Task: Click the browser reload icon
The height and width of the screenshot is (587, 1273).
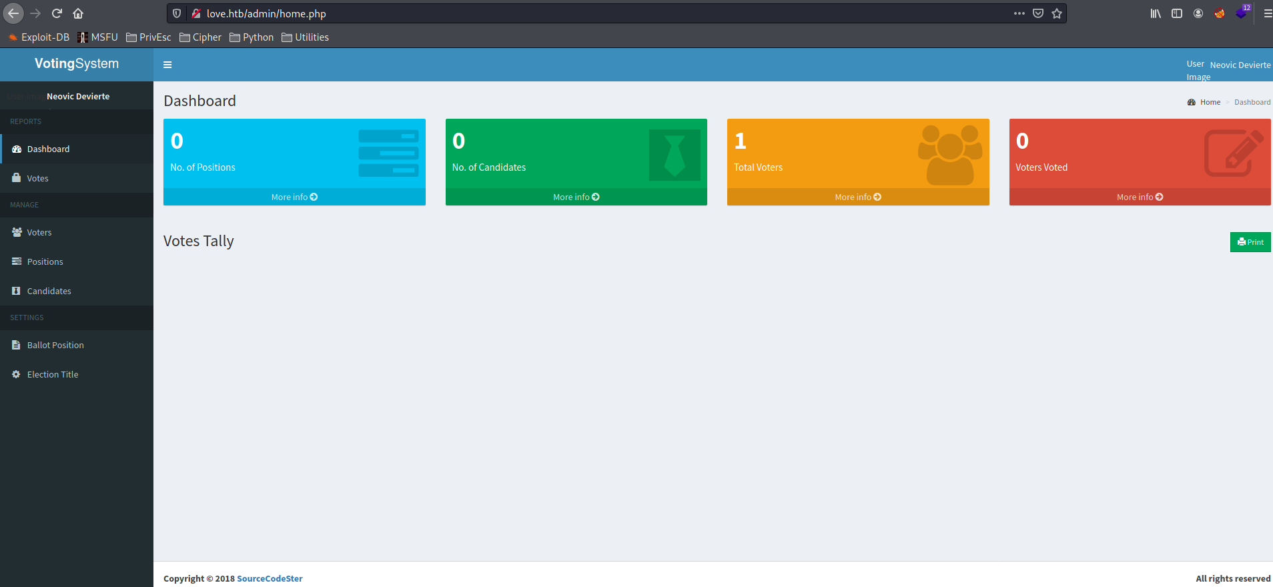Action: (x=57, y=13)
